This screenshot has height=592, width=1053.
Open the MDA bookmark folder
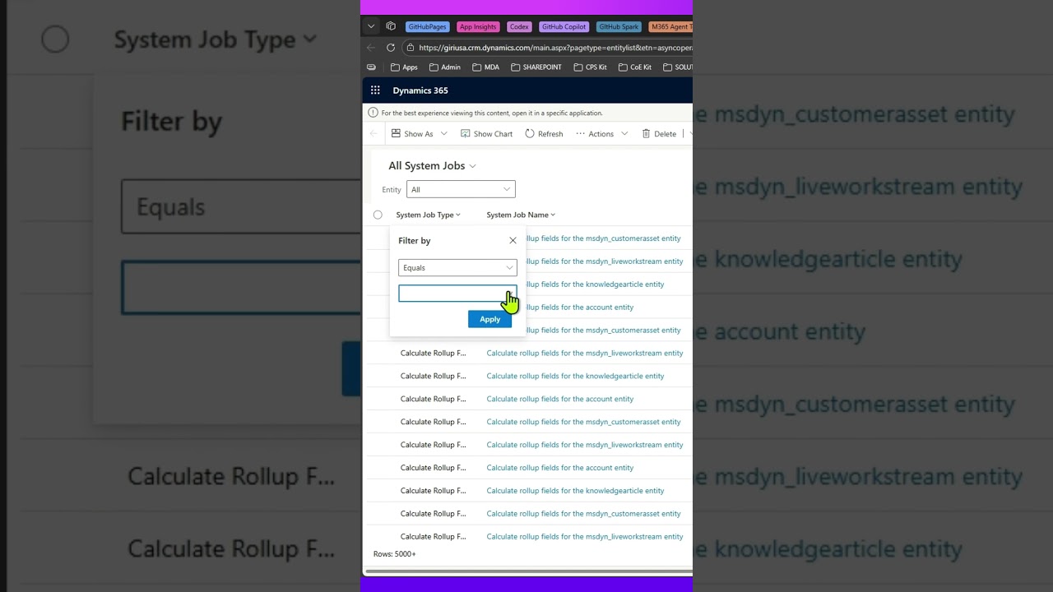pyautogui.click(x=485, y=67)
